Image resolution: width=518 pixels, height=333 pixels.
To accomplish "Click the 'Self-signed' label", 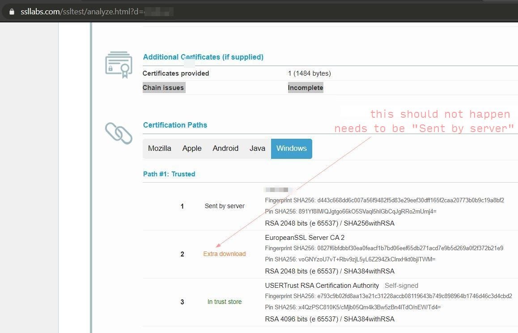I will pyautogui.click(x=401, y=286).
